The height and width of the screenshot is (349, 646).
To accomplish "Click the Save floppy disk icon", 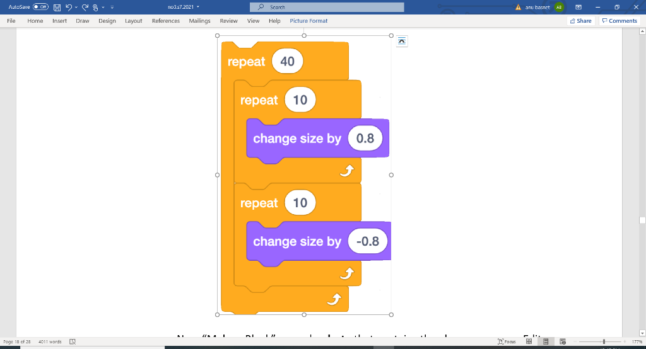I will click(57, 8).
